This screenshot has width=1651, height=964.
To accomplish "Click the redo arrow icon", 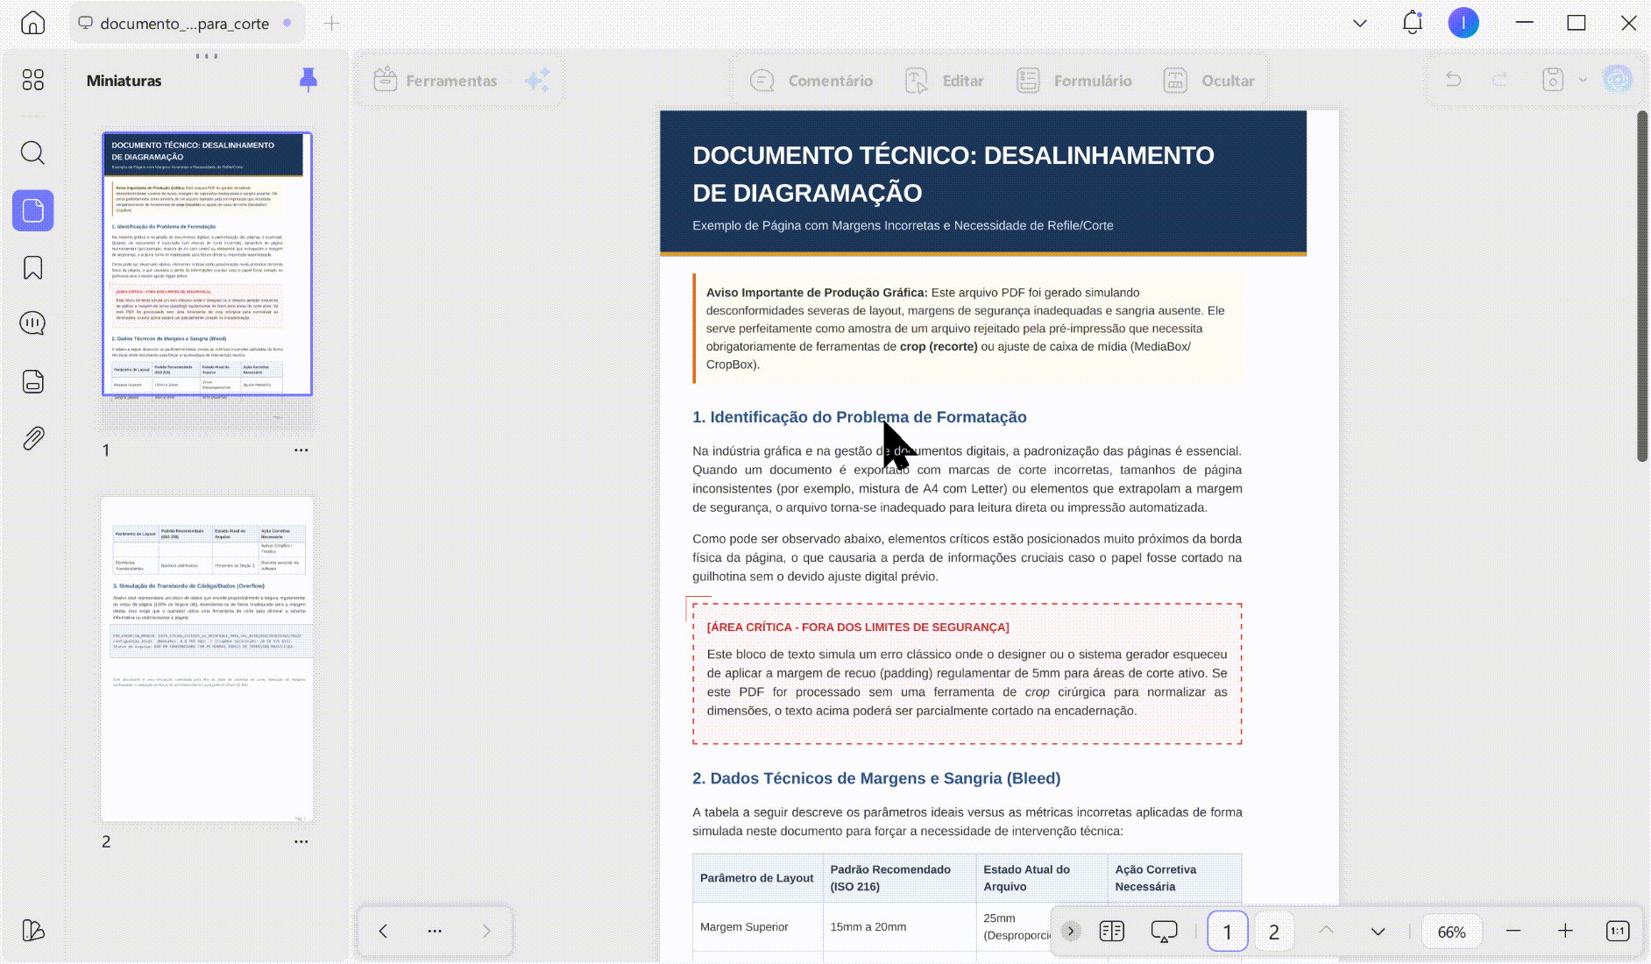I will pos(1500,80).
